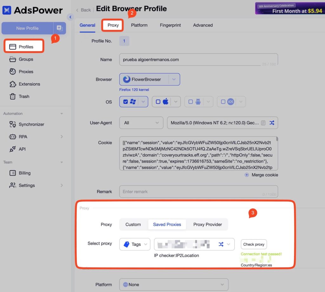Click the Cookie box scrollbar
The width and height of the screenshot is (325, 292).
(x=277, y=139)
